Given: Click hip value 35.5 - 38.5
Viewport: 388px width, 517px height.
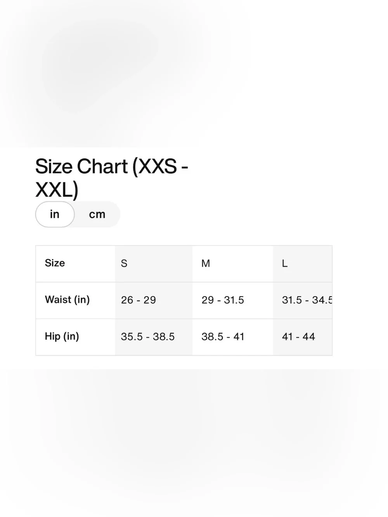Looking at the screenshot, I should (x=148, y=337).
